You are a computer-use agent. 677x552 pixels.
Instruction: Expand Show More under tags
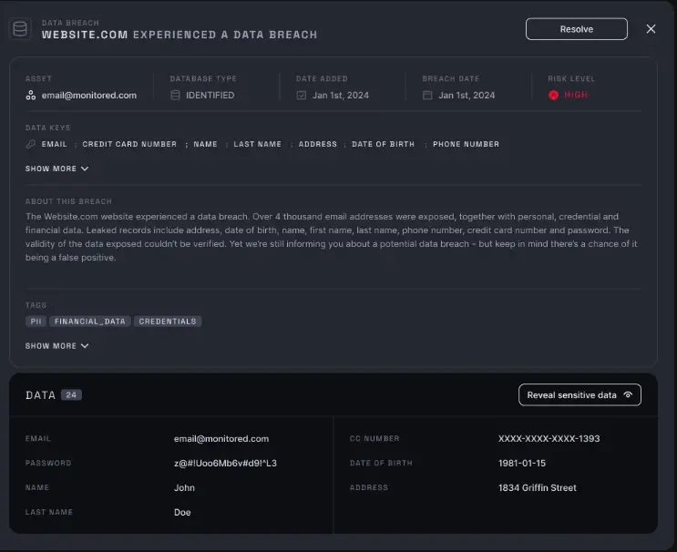[x=56, y=346]
